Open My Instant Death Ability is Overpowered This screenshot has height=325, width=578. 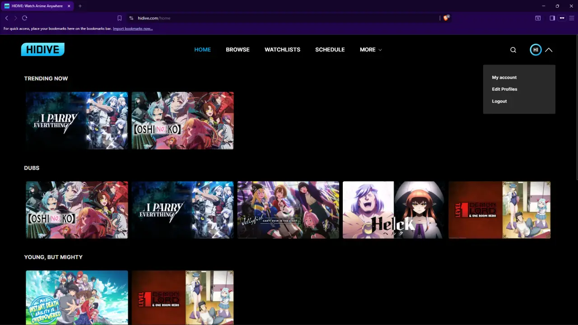pyautogui.click(x=77, y=297)
